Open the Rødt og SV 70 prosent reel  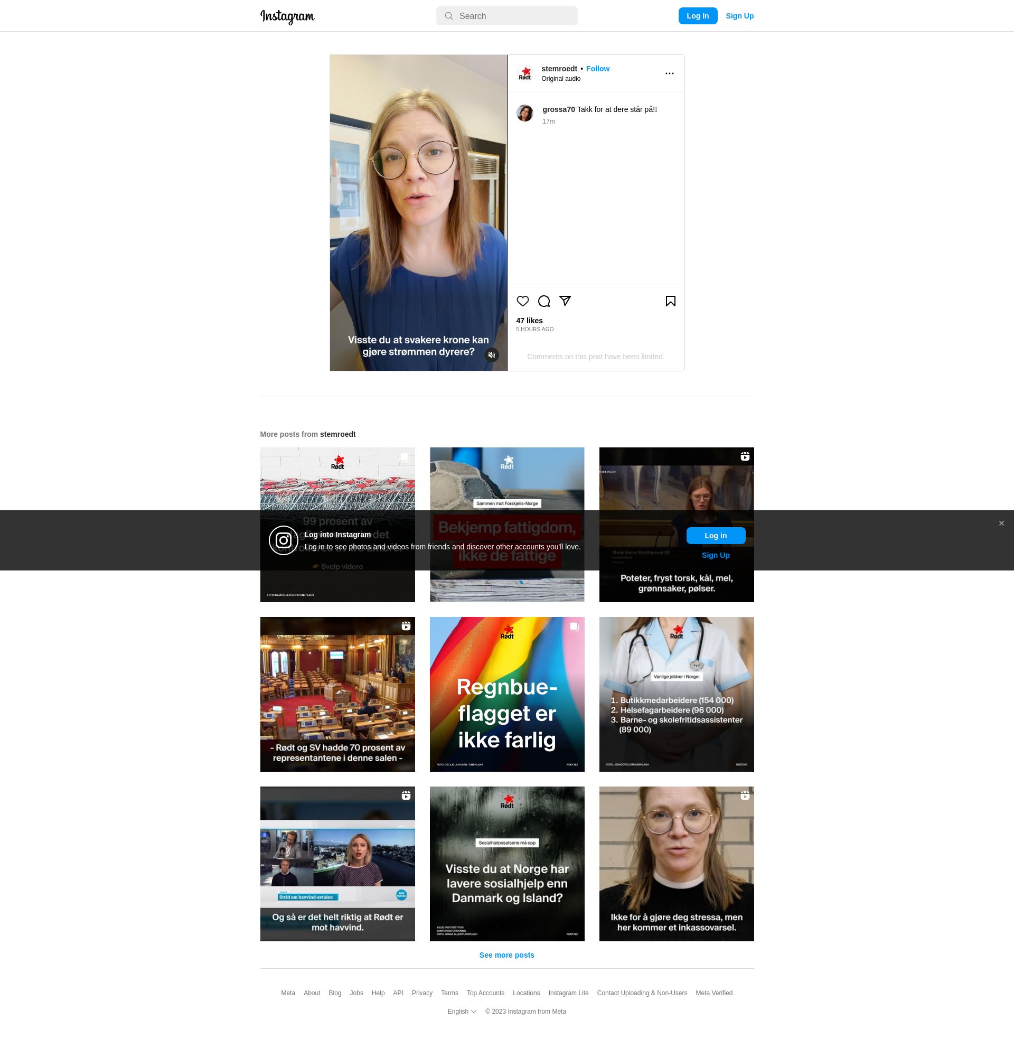pos(337,694)
